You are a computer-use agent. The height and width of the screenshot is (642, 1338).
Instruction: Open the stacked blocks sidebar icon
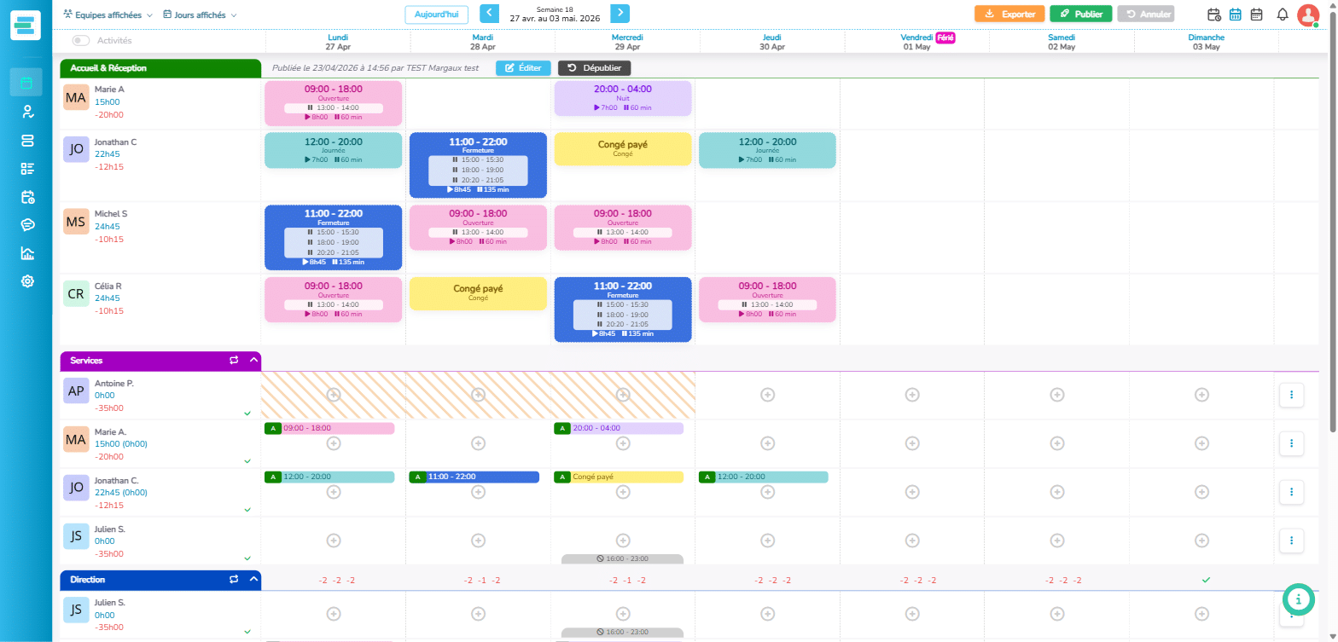(x=27, y=140)
